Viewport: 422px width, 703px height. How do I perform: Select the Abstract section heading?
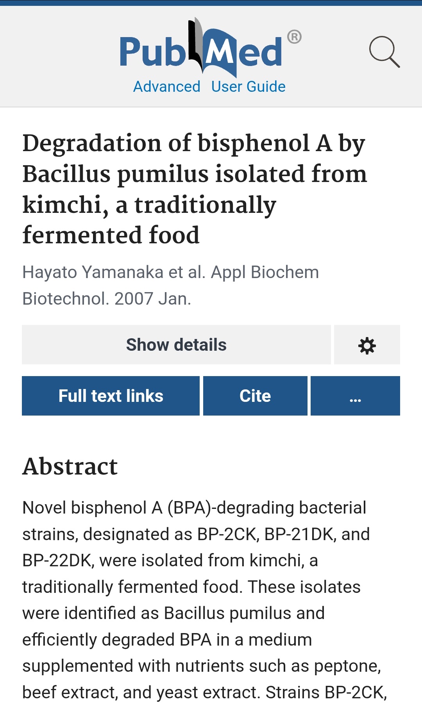[70, 466]
